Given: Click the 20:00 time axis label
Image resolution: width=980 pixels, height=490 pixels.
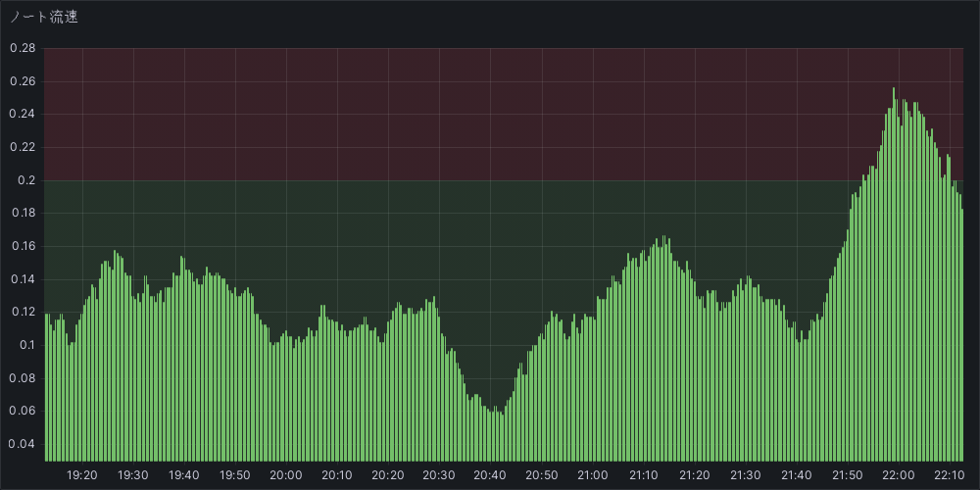Looking at the screenshot, I should 285,475.
